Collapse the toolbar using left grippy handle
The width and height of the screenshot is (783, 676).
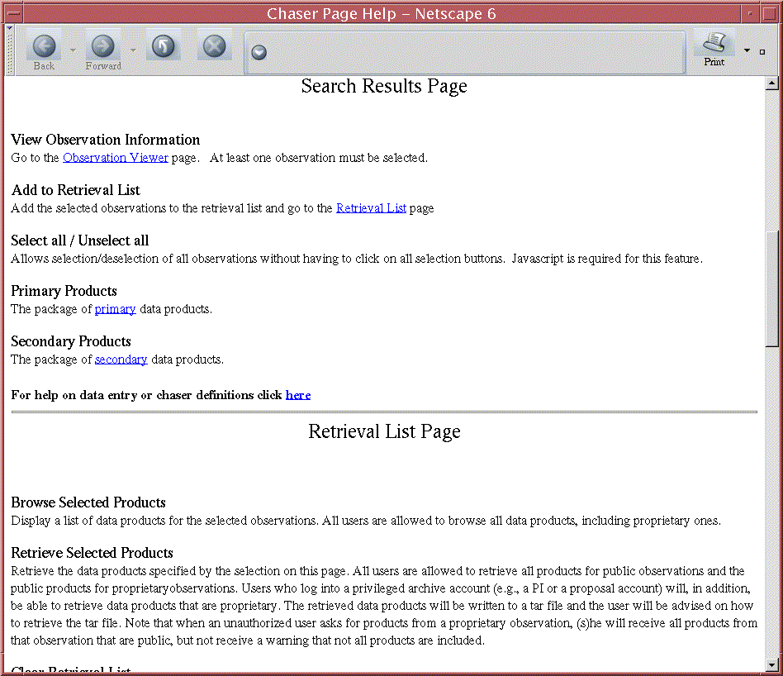9,51
